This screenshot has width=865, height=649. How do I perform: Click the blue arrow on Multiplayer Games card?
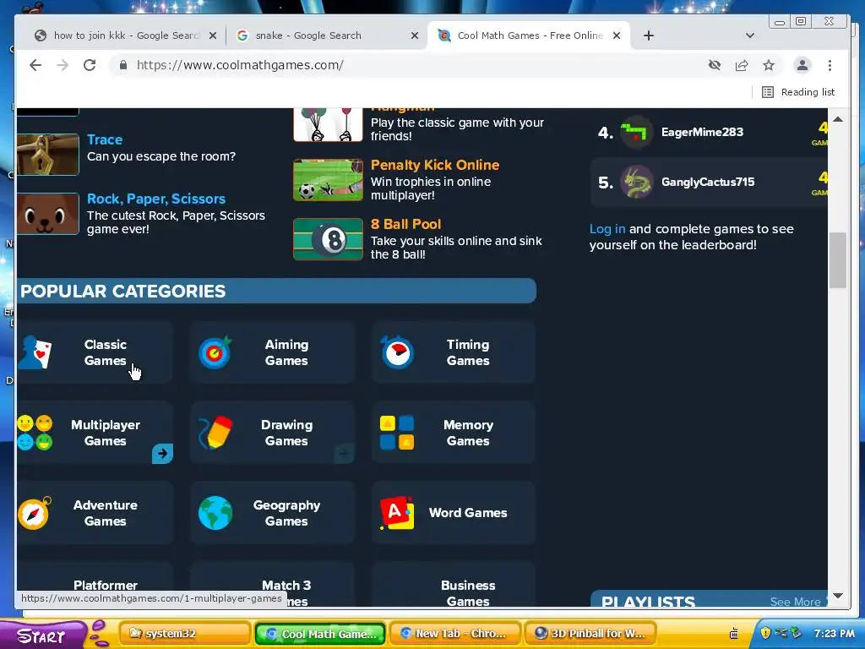[162, 454]
